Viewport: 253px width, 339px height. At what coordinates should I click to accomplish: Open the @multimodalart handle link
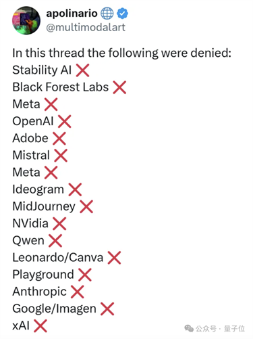[86, 28]
